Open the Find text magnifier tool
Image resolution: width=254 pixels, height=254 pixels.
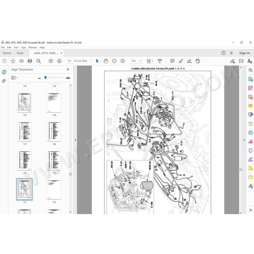38,61
